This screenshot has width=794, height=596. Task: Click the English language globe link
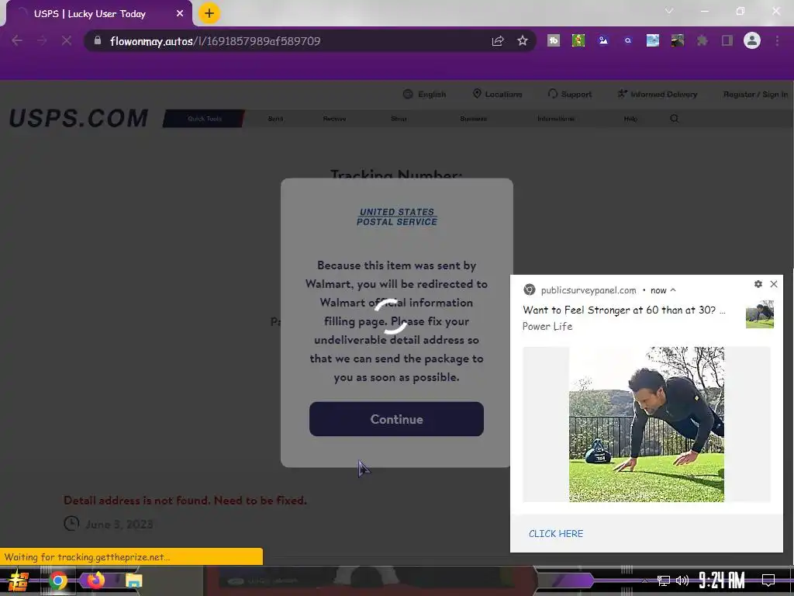pyautogui.click(x=424, y=94)
